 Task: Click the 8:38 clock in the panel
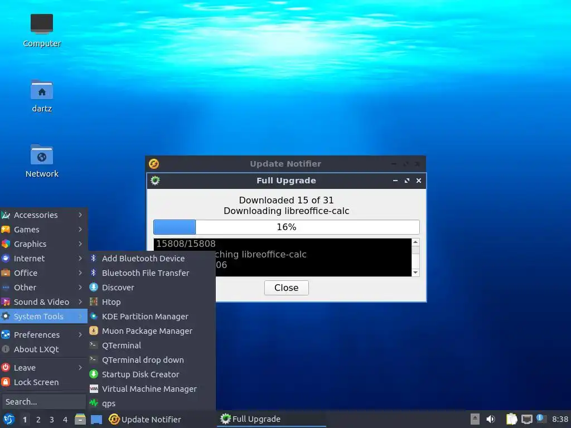point(560,419)
